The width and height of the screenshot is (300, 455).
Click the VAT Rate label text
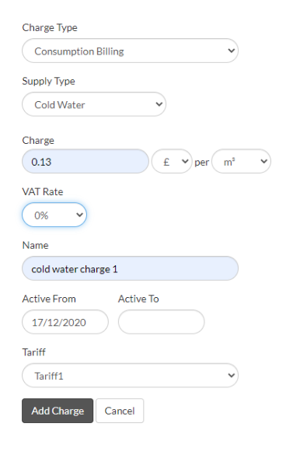tap(43, 192)
